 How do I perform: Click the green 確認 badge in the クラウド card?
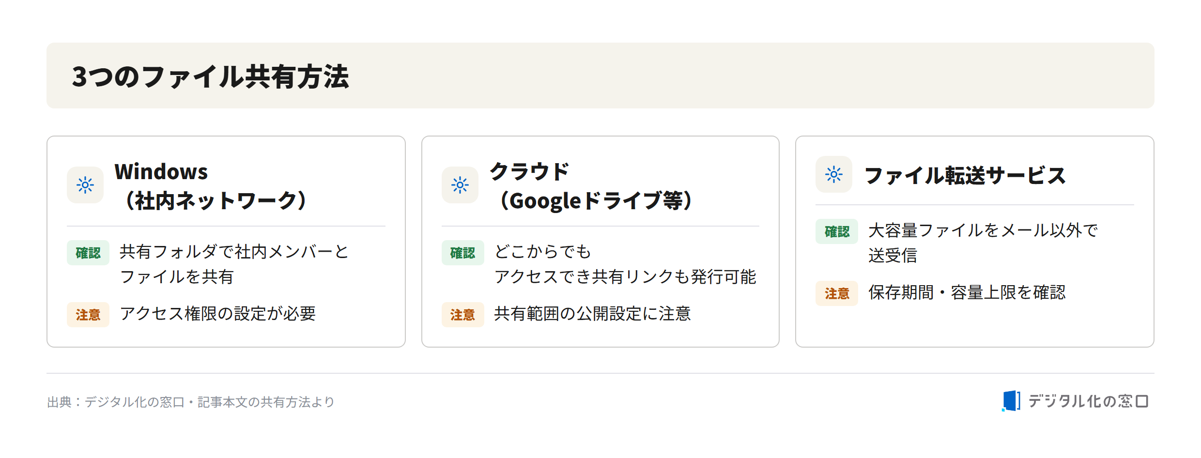pyautogui.click(x=463, y=253)
